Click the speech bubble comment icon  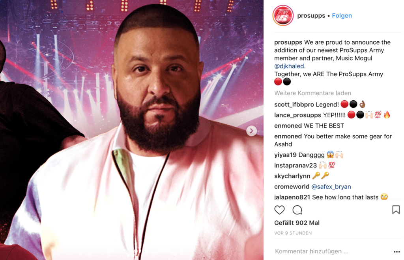pos(297,210)
